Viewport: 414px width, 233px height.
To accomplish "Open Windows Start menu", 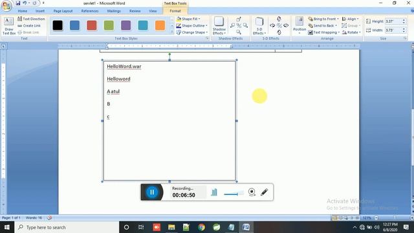I will (x=7, y=227).
